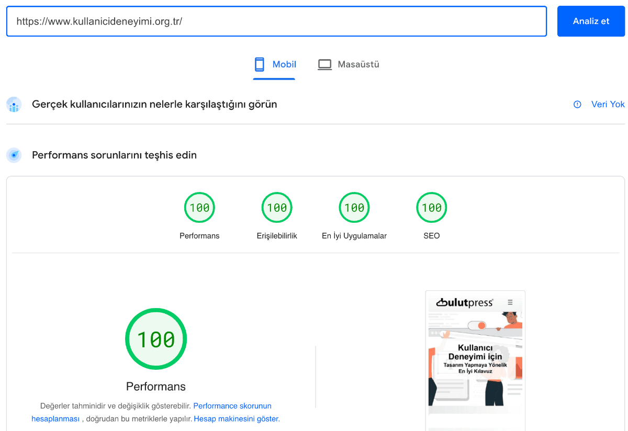Click the real-user data icon beside Gerçek kullanıcılarınızın

14,105
